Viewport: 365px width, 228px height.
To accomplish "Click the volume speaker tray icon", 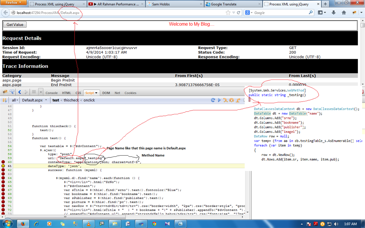I will pos(336,224).
